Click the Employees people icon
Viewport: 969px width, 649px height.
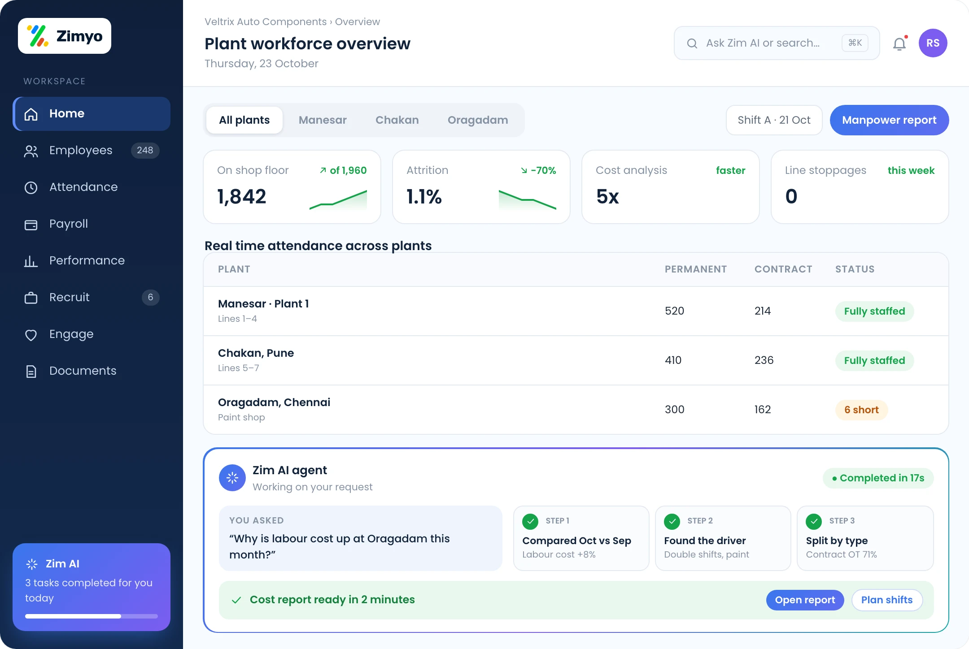tap(31, 151)
